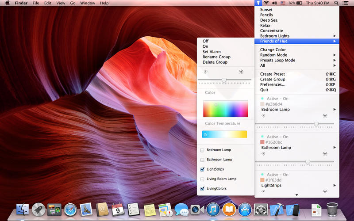
Task: Open the Apple menu
Action: (x=8, y=3)
